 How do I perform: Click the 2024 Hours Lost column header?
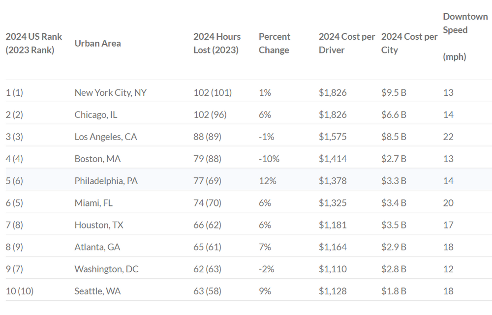coord(217,43)
